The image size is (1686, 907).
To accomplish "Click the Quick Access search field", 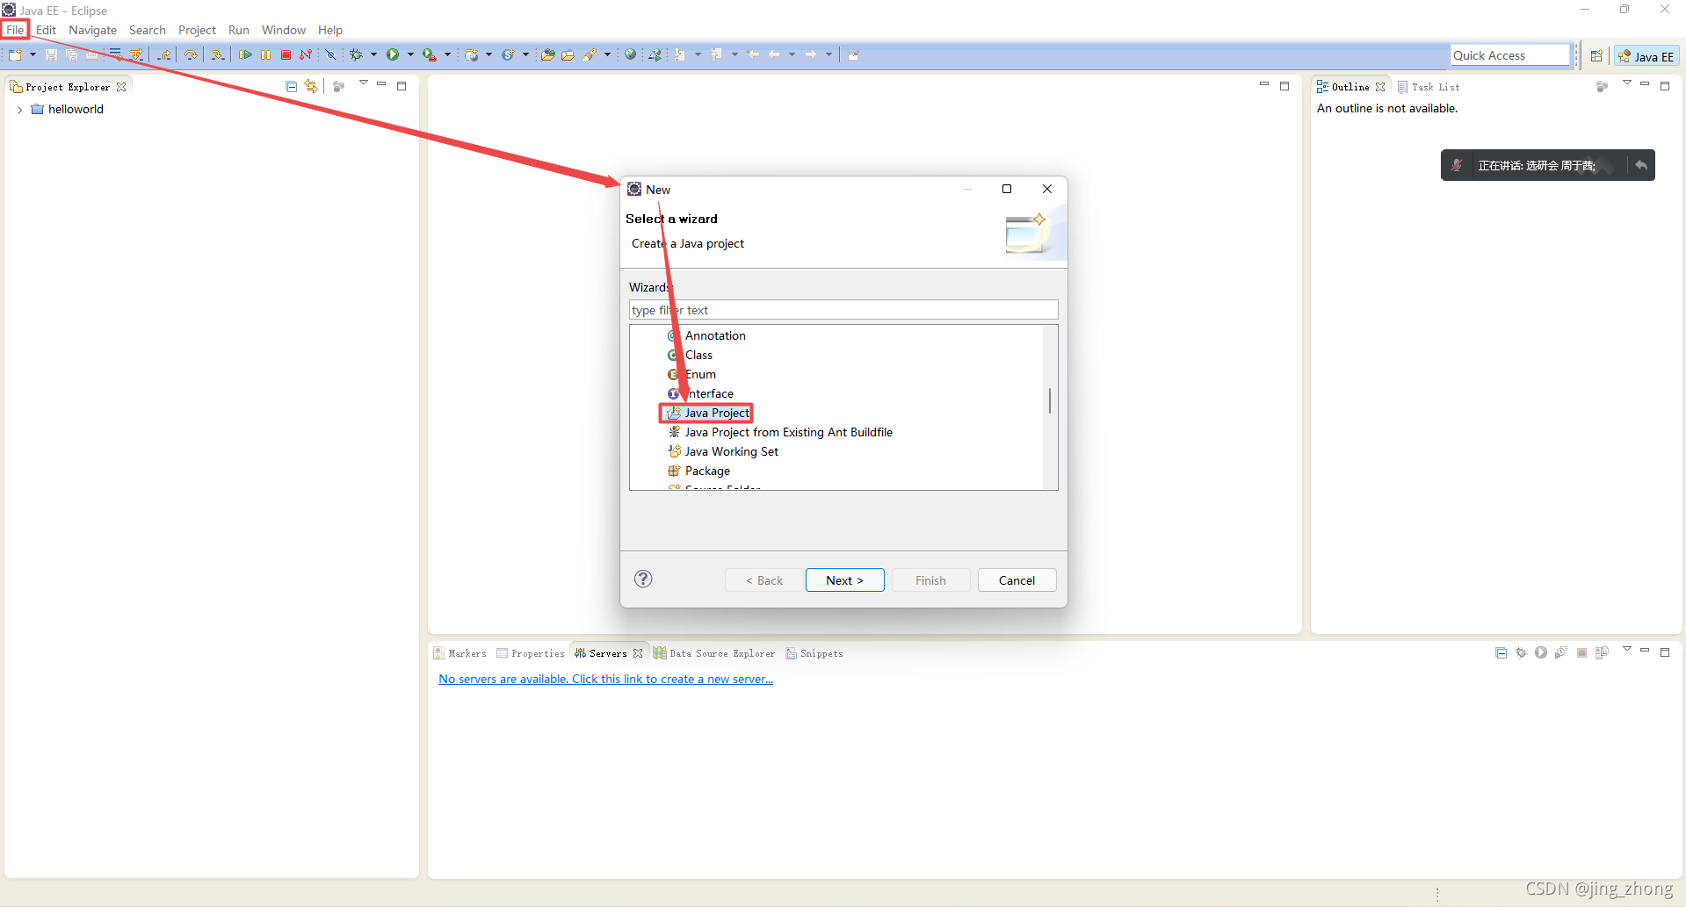I will (x=1510, y=55).
